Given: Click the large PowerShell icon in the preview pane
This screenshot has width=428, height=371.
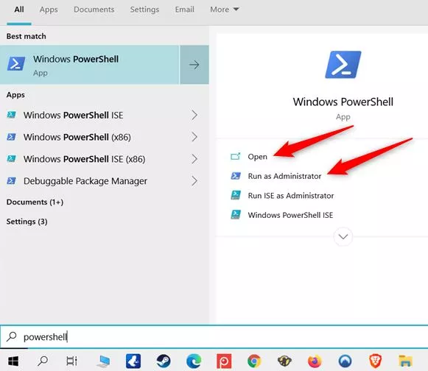Looking at the screenshot, I should [x=343, y=65].
